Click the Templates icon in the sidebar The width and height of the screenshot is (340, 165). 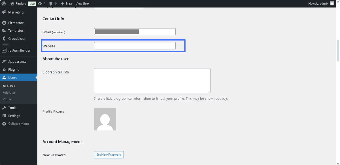(4, 31)
